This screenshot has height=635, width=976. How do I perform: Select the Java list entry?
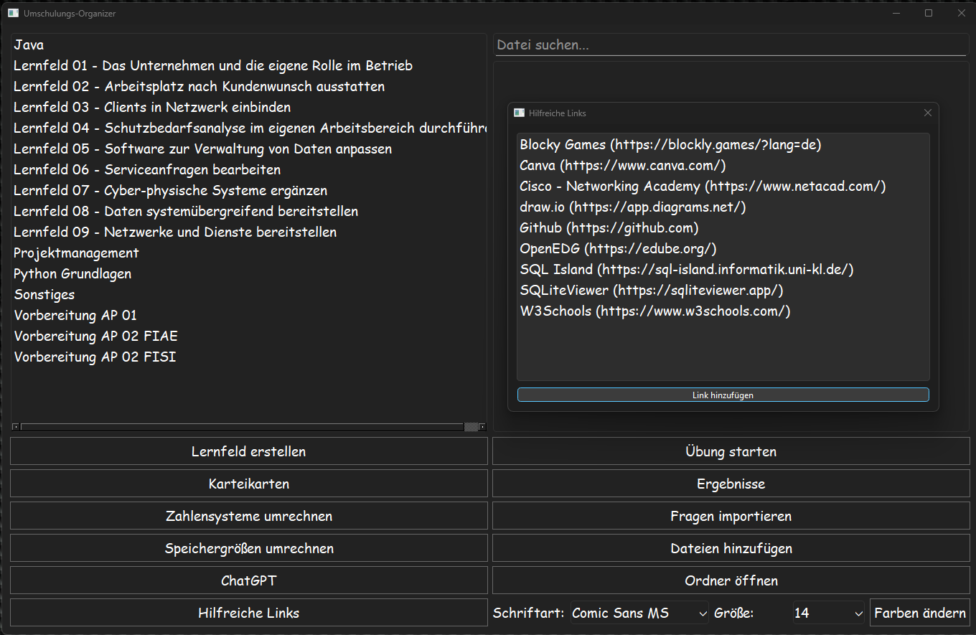point(249,44)
